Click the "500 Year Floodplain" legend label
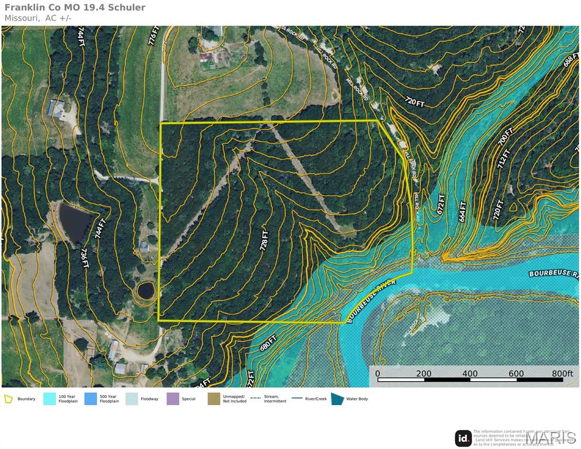581x449 pixels. (109, 399)
